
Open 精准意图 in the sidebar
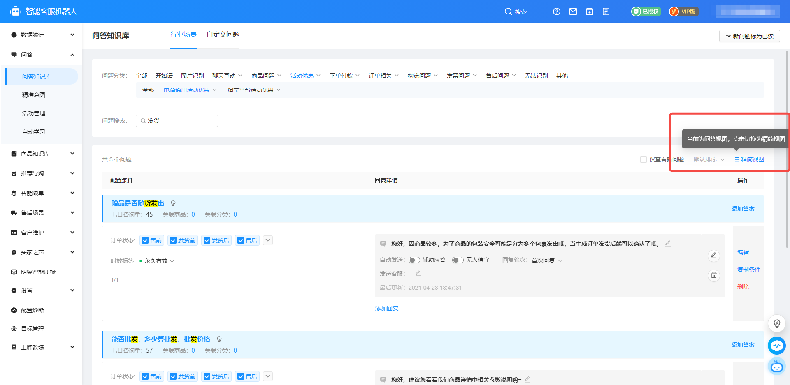coord(34,95)
